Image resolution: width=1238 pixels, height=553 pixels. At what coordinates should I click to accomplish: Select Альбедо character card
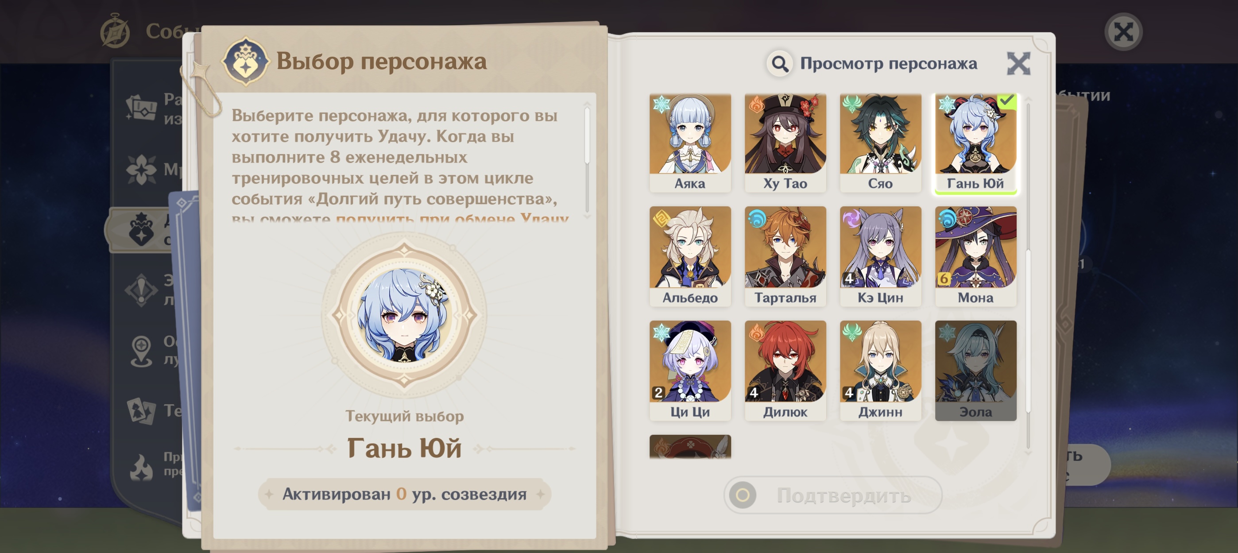pyautogui.click(x=690, y=256)
